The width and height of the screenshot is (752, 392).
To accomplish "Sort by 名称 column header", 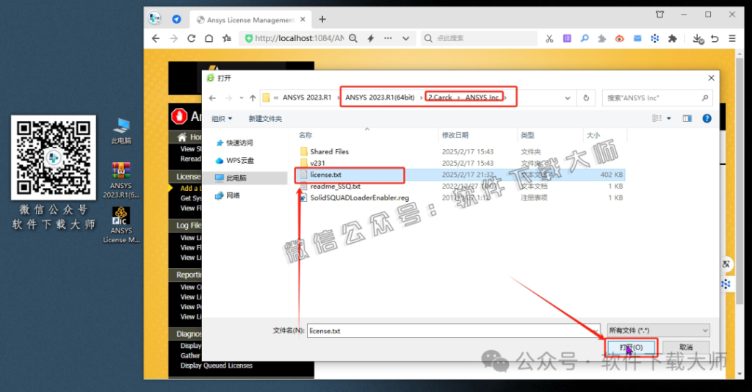I will click(305, 135).
